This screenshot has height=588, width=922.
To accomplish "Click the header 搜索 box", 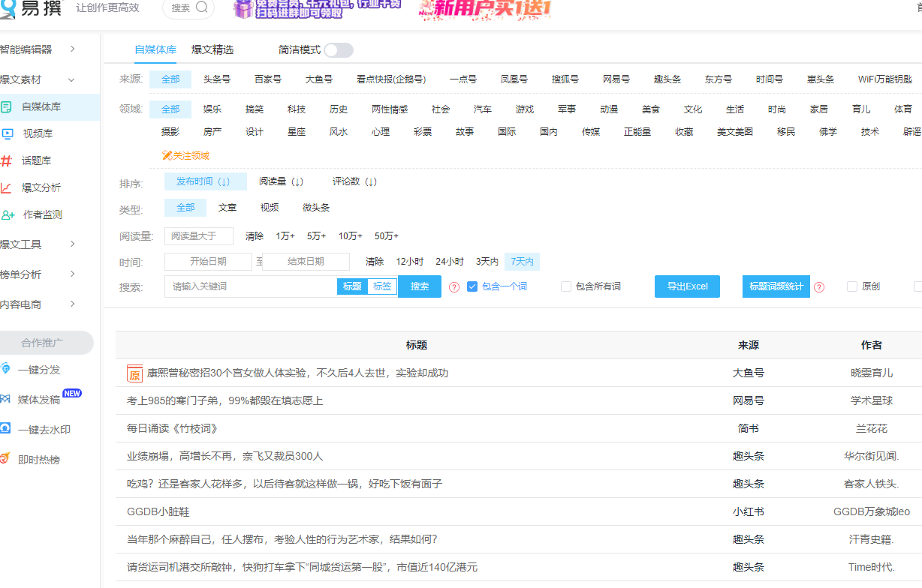I will point(188,8).
